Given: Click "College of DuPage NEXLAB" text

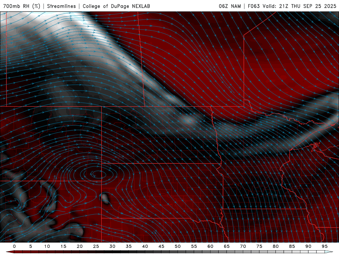Looking at the screenshot, I should pyautogui.click(x=116, y=6).
